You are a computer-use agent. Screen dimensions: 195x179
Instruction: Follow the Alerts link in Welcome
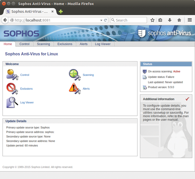(86, 89)
